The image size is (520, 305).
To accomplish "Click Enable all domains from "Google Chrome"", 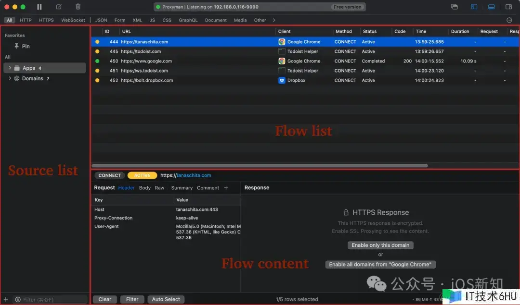I will coord(380,264).
